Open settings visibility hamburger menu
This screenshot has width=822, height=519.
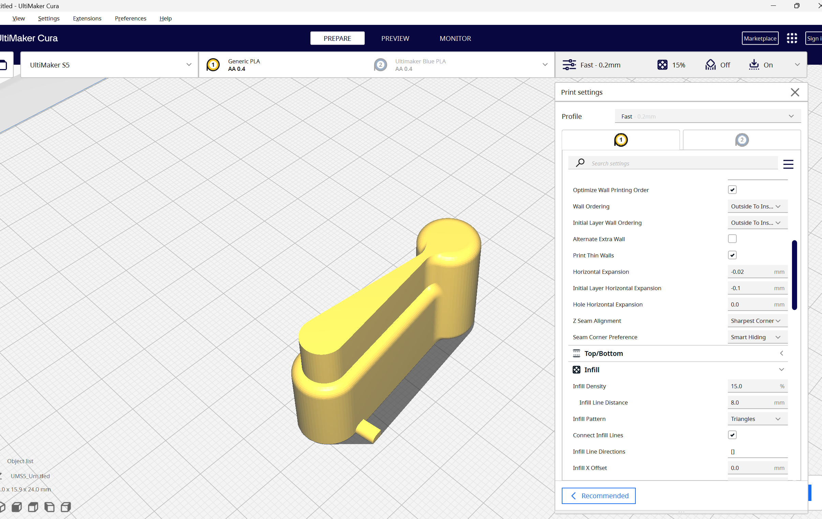coord(788,164)
